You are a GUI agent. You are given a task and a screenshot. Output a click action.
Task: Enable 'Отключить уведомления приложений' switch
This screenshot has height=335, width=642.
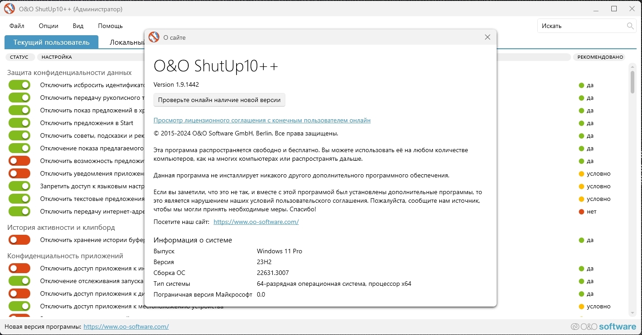click(19, 173)
